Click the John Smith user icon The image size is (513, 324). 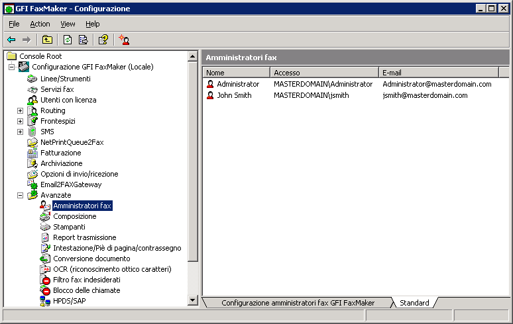pyautogui.click(x=210, y=95)
